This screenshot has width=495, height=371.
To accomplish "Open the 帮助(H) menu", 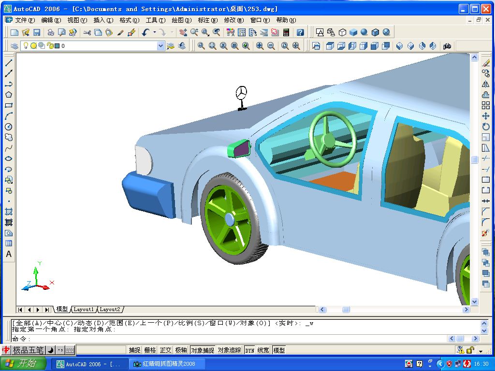I will [x=286, y=20].
